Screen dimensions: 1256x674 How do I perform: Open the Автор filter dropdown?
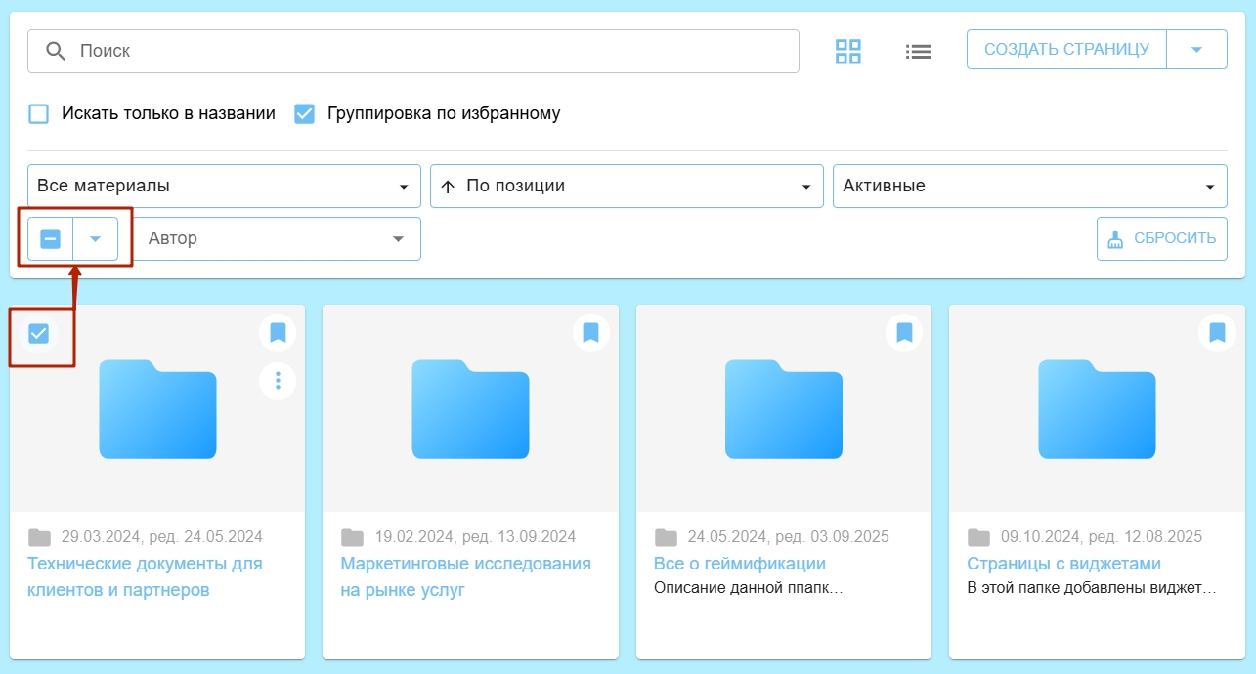coord(276,238)
